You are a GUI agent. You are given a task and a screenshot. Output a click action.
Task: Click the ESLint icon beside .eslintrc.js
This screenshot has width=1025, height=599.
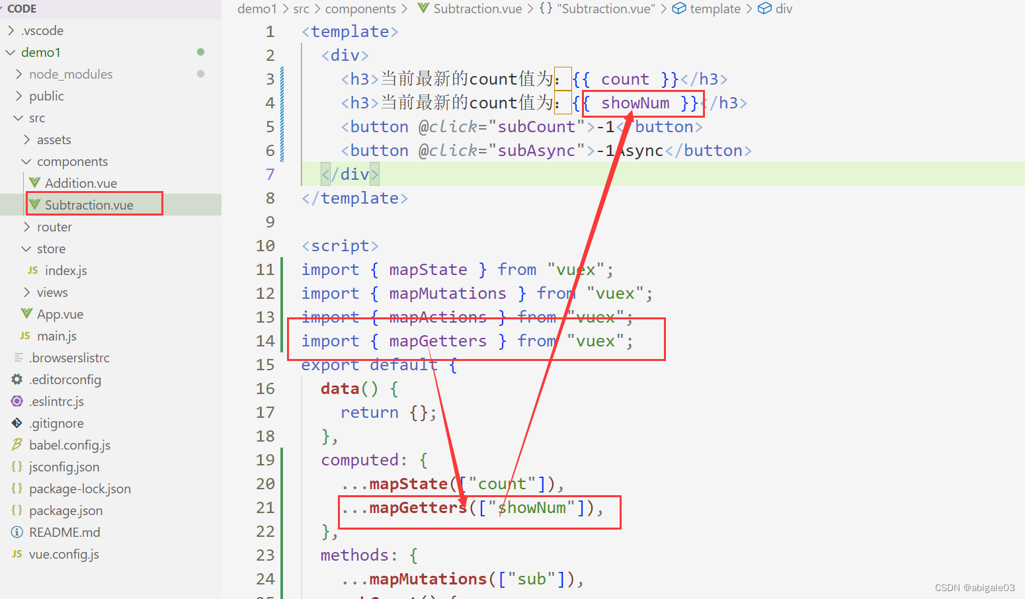(x=17, y=401)
